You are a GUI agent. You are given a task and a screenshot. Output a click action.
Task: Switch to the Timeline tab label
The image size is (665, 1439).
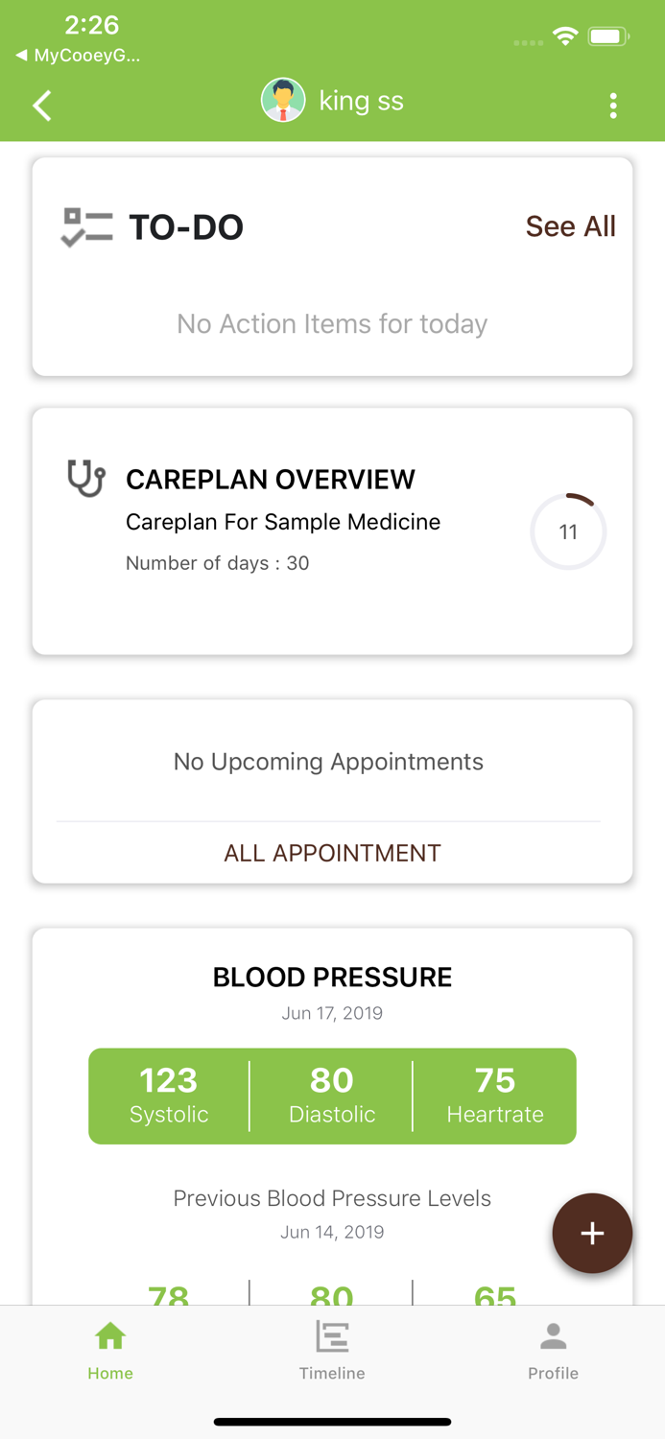pyautogui.click(x=332, y=1374)
